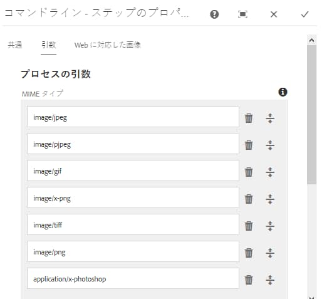Cancel the dialog with the X icon

click(274, 14)
